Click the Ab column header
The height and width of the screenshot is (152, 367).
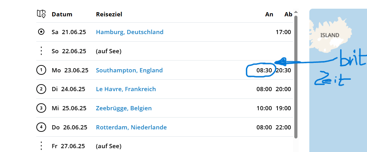click(288, 14)
